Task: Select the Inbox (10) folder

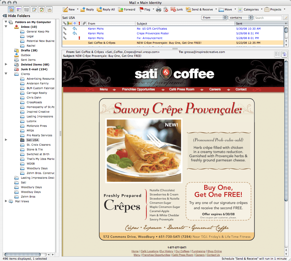Action: click(x=29, y=27)
